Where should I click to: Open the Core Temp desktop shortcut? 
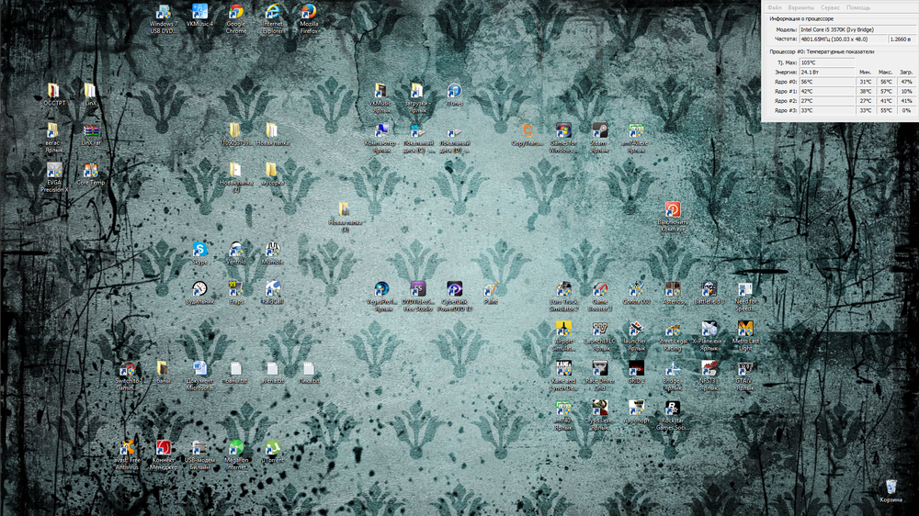pyautogui.click(x=90, y=174)
